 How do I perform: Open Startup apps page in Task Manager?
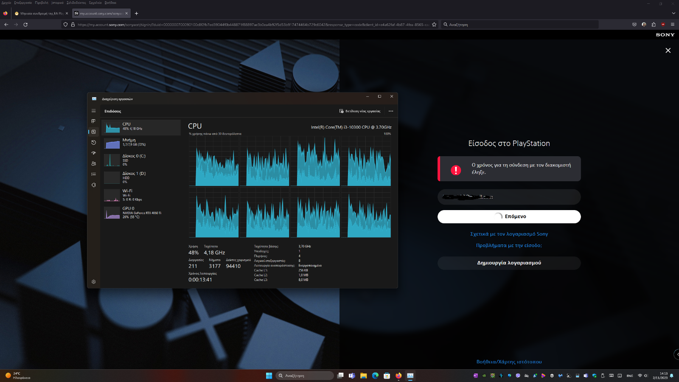coord(94,153)
